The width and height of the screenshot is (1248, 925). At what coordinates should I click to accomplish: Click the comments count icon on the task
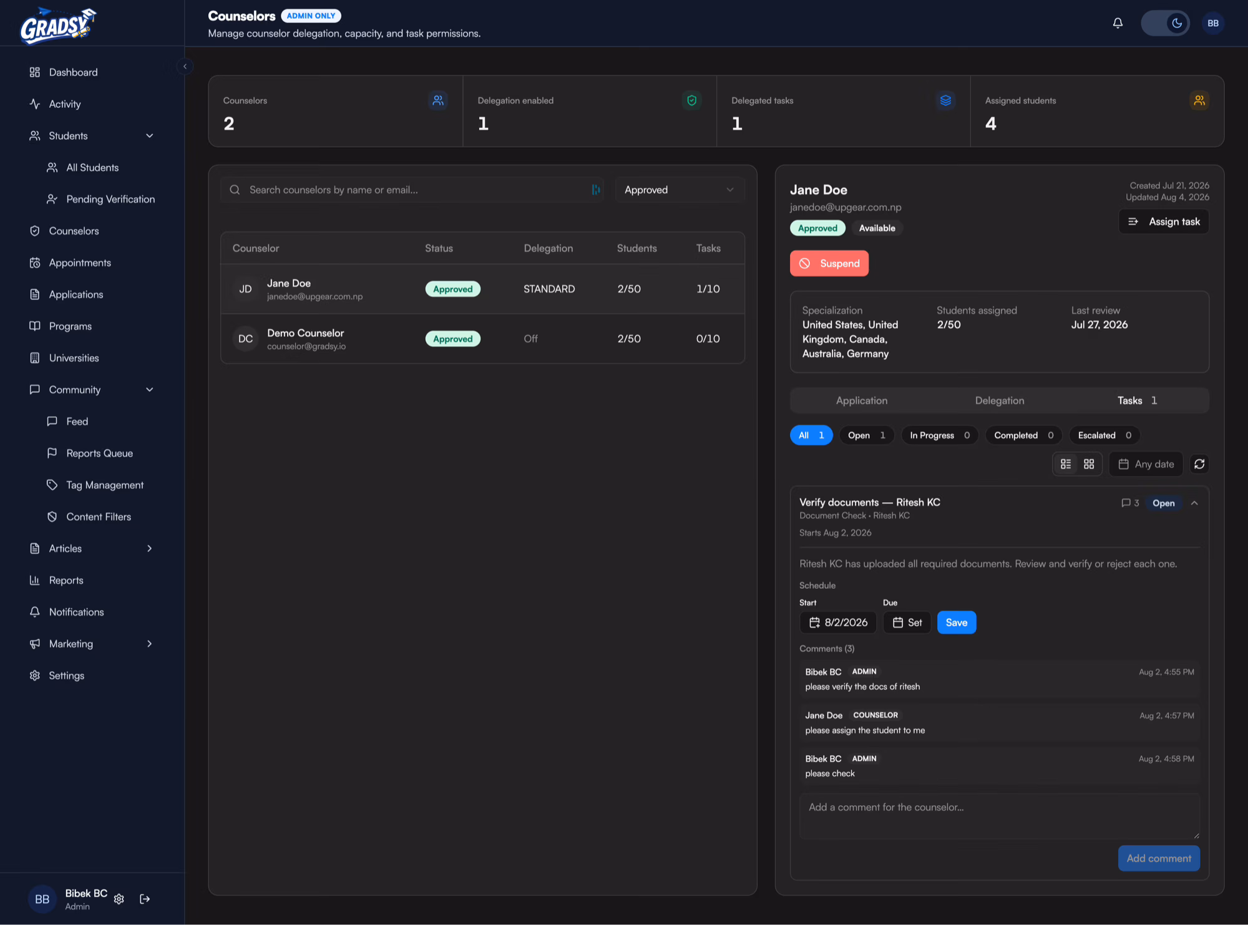pyautogui.click(x=1130, y=503)
